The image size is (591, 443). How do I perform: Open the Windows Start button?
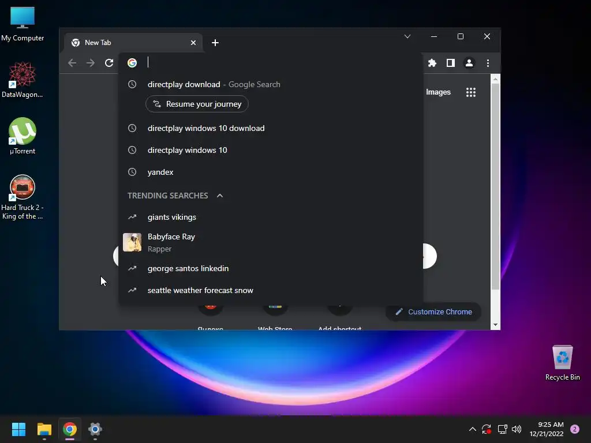pos(18,429)
